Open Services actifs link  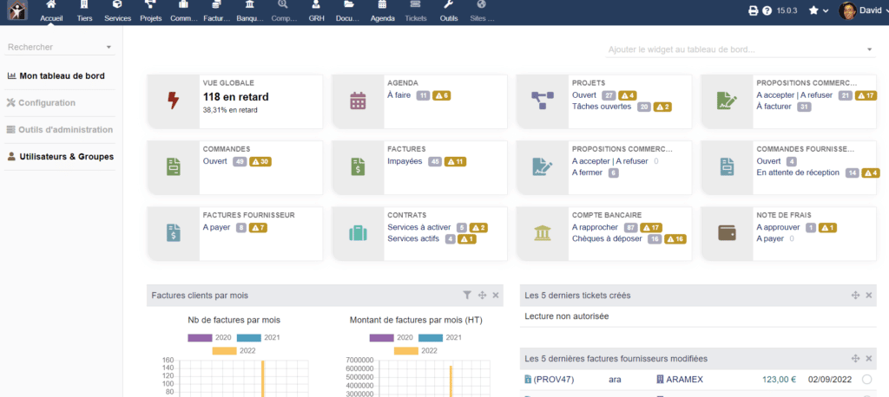pos(413,238)
